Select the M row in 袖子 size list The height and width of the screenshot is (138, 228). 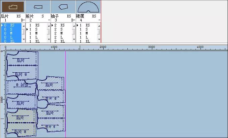(61, 33)
